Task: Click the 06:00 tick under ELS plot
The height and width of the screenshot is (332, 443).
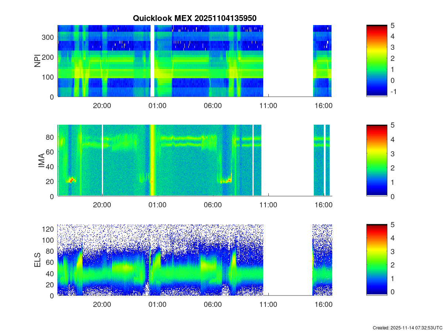Action: 213,305
